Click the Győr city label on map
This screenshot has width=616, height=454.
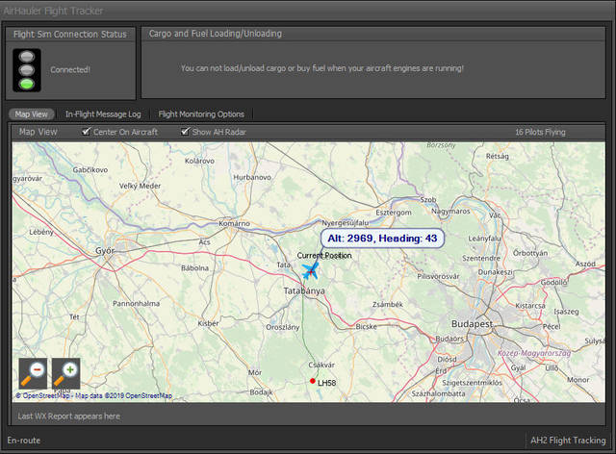tap(105, 250)
